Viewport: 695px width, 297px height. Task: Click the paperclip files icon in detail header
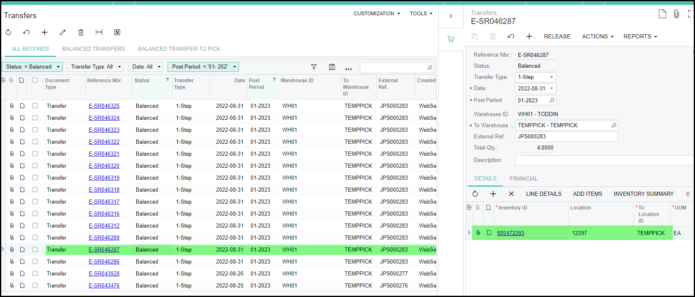[x=676, y=14]
